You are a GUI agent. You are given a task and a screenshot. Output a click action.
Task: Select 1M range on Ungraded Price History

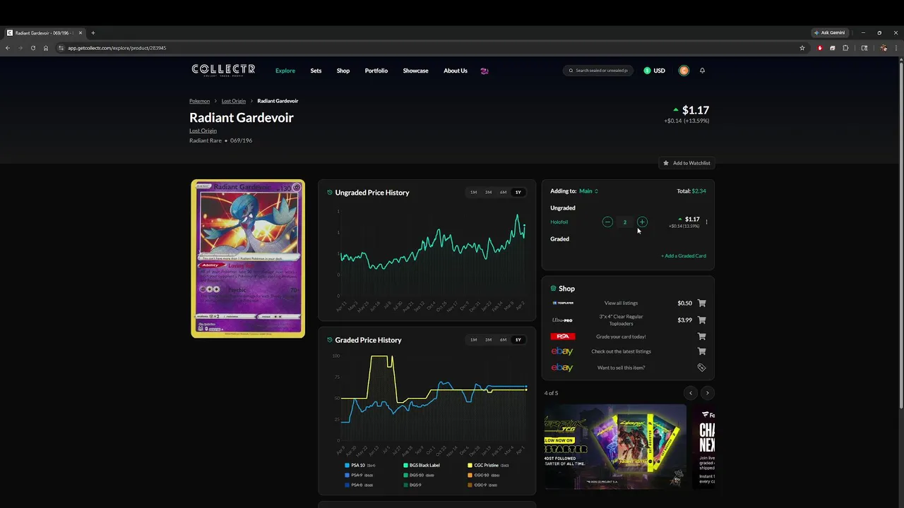tap(473, 193)
